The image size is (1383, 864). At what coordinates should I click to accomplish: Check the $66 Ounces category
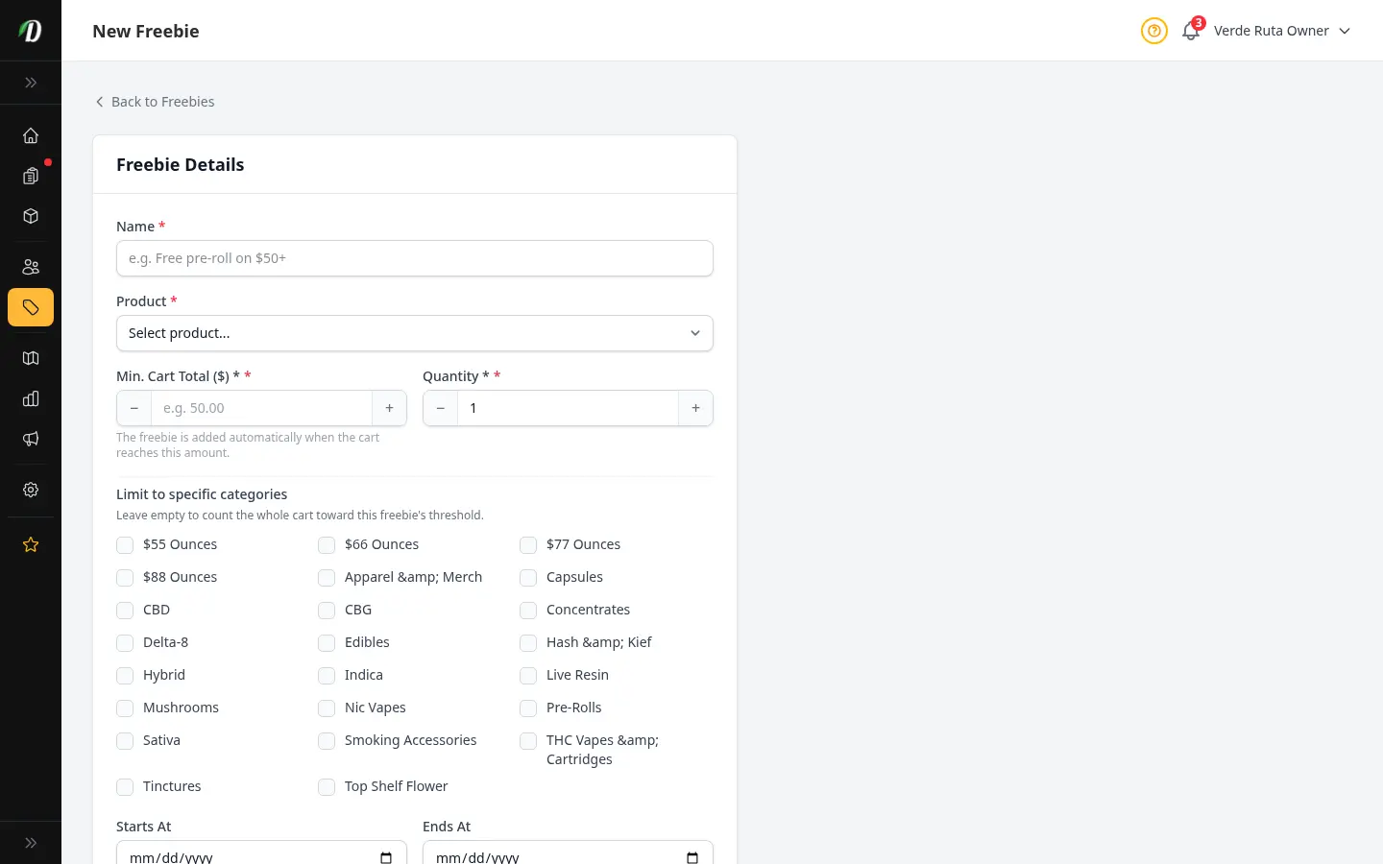[x=327, y=545]
